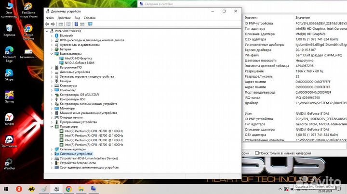
Task: Open the Games desktop folder icon
Action: point(9,97)
